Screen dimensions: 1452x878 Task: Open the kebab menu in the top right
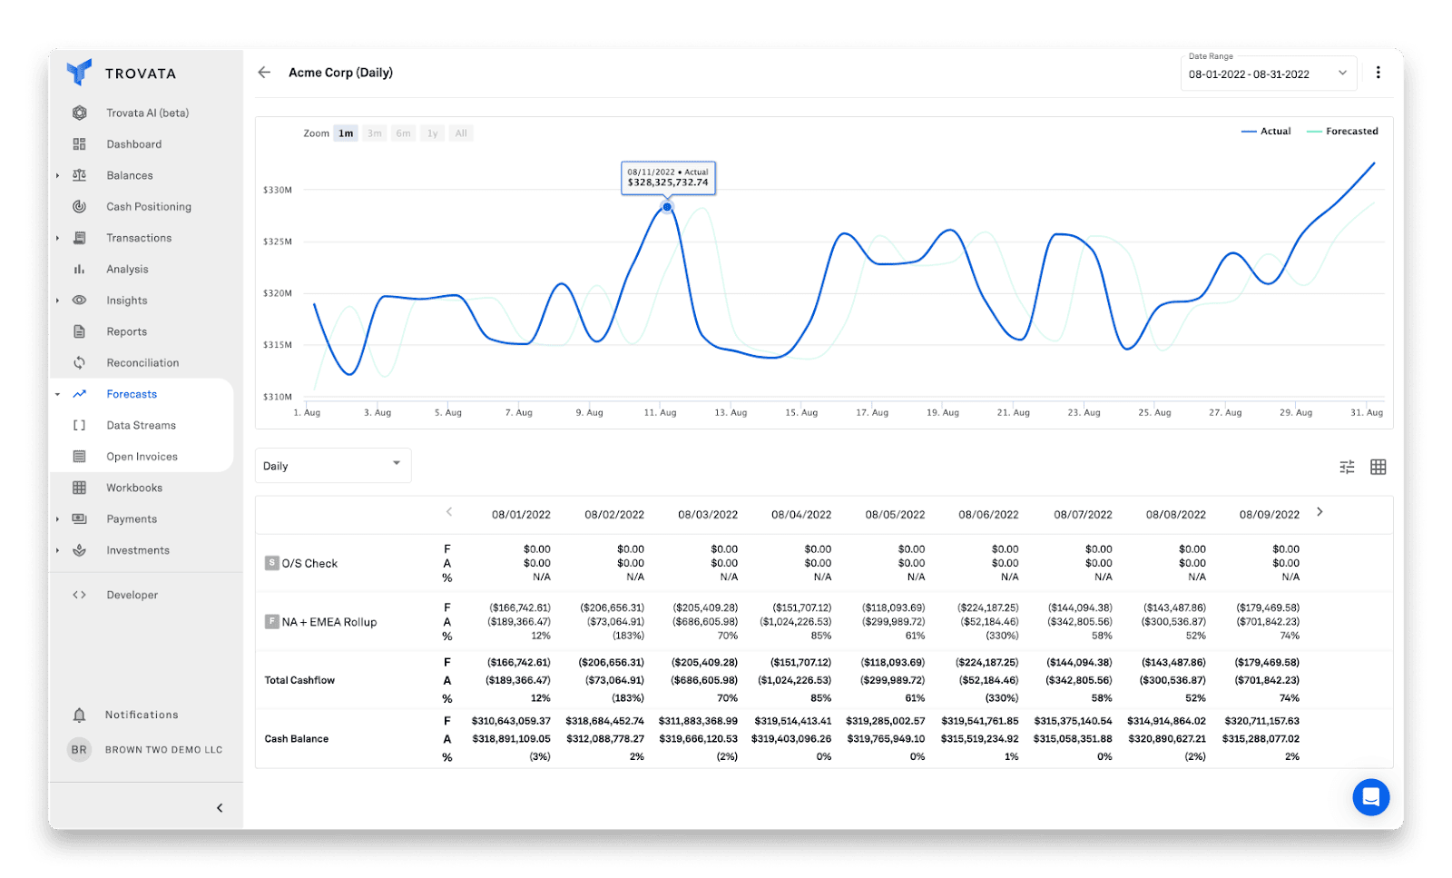point(1378,73)
